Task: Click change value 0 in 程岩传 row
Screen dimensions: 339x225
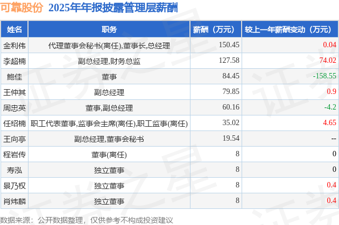Action: click(334, 154)
